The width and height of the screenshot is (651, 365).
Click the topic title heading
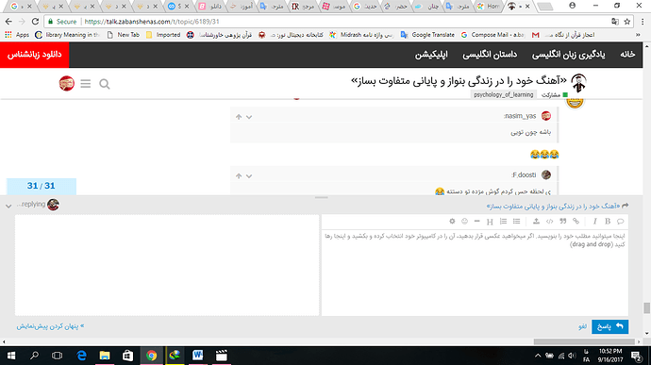coord(459,80)
